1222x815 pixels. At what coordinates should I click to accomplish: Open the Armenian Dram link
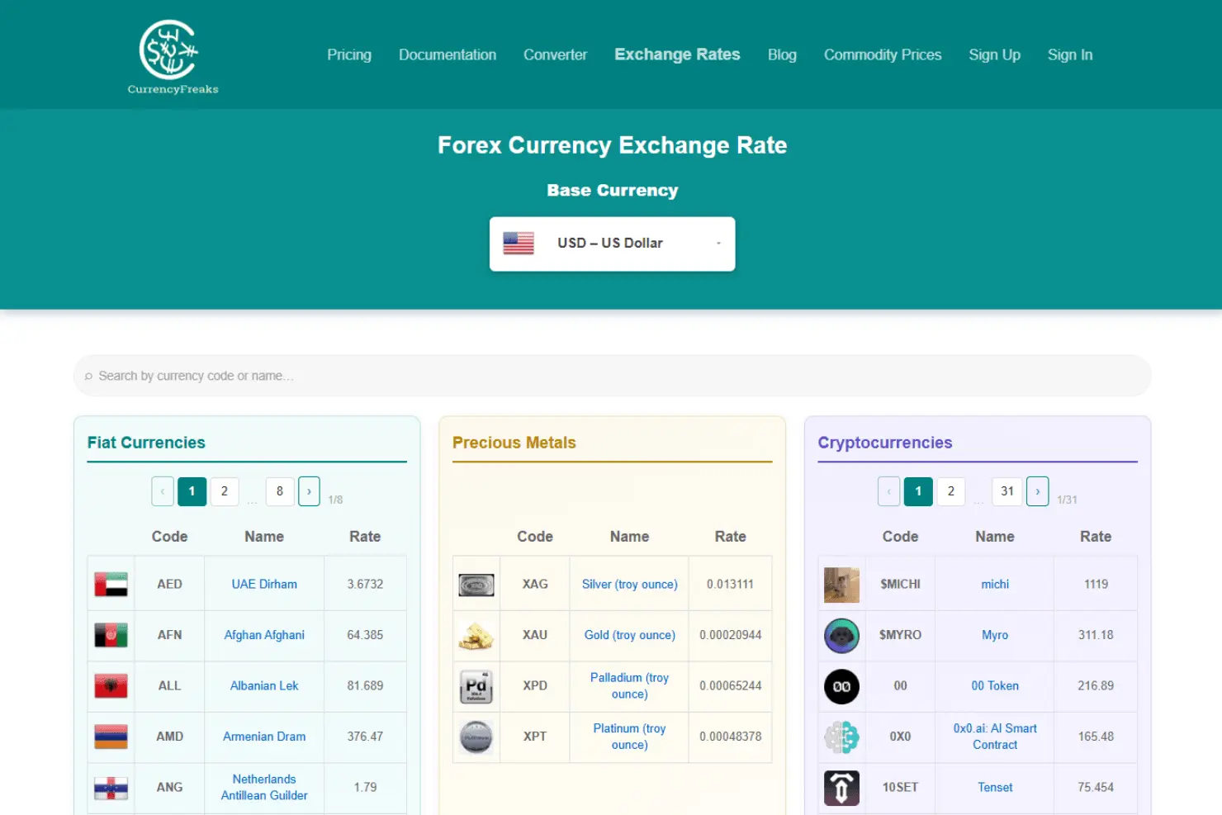point(264,737)
